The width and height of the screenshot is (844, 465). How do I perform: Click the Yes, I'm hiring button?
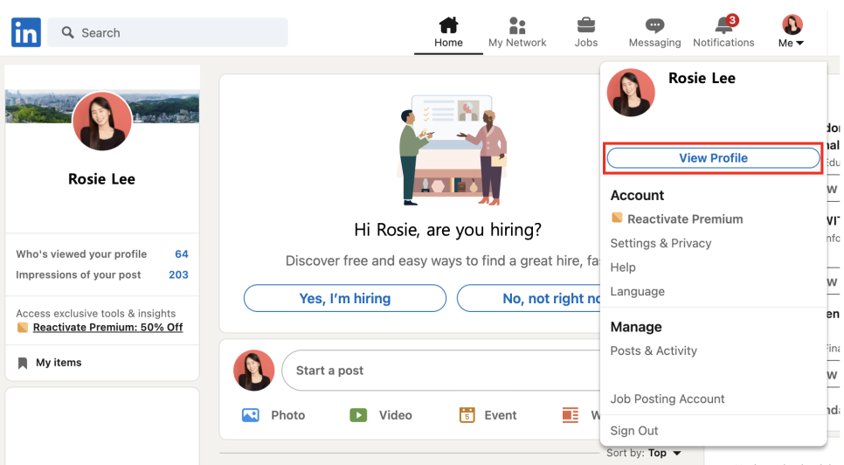point(345,298)
